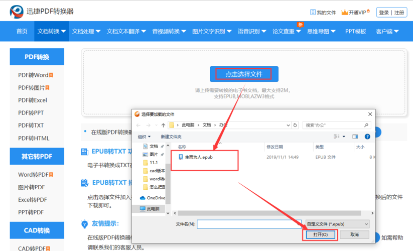Open the 语音识别 dropdown menu
Screen dimensions: 413x251
[x=252, y=31]
